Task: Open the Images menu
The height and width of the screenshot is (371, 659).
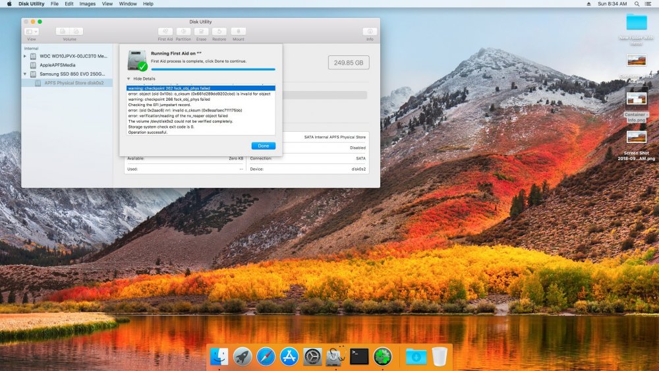Action: (x=88, y=4)
